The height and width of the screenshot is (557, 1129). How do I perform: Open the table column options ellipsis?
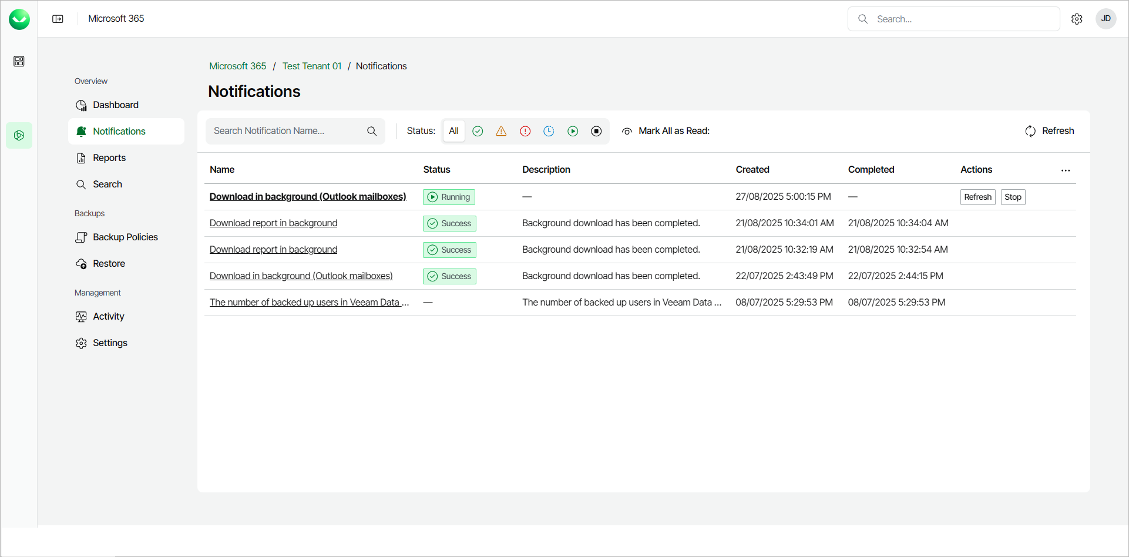click(1066, 170)
